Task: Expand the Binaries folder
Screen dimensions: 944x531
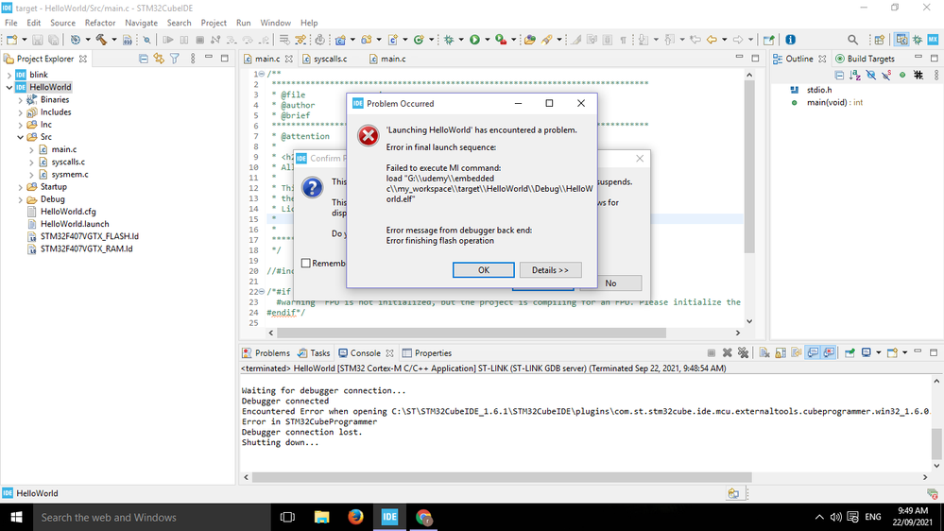Action: (x=21, y=100)
